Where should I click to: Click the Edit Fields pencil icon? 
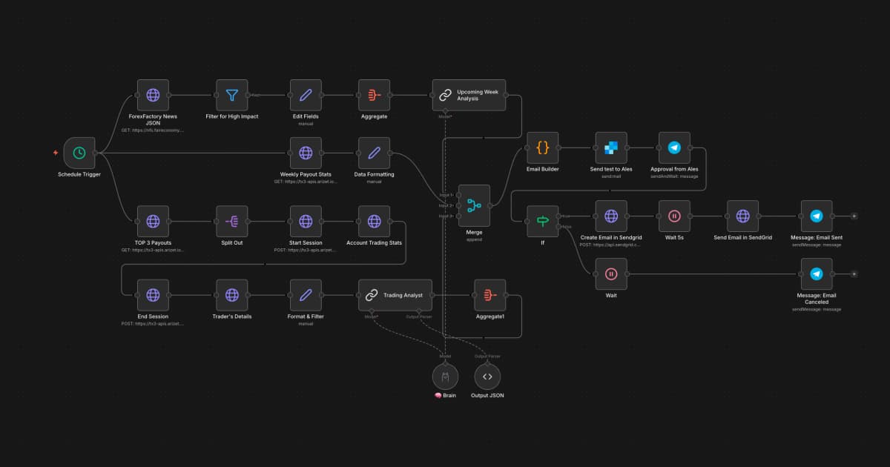point(305,95)
